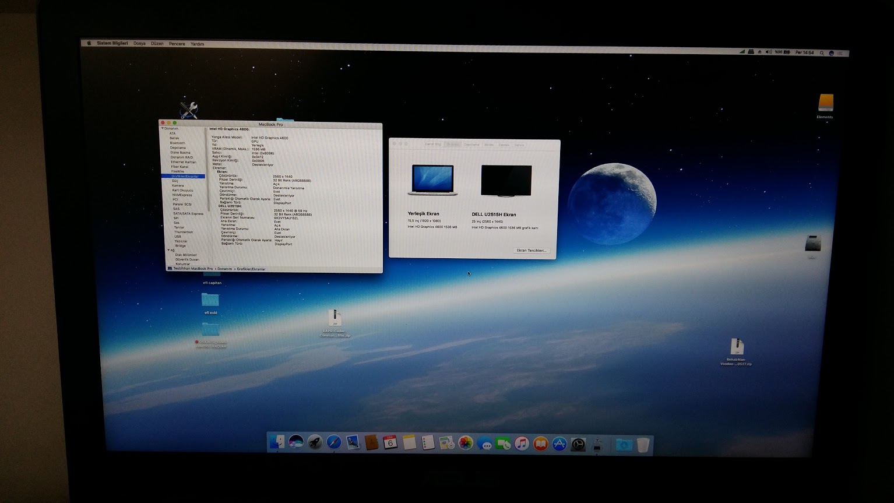
Task: Open the App Store dock icon
Action: [559, 444]
